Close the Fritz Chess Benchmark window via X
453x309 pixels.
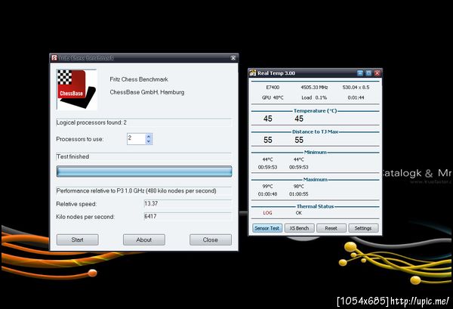point(233,58)
